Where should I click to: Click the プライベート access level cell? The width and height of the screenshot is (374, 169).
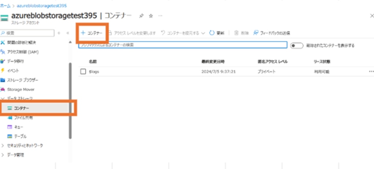tap(266, 71)
